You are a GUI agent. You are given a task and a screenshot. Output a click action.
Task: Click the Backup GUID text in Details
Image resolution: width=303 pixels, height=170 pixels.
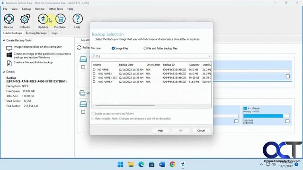point(36,81)
